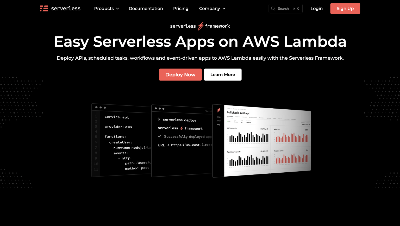This screenshot has width=400, height=226.
Task: Click the serverless wordmark in header
Action: coord(66,9)
